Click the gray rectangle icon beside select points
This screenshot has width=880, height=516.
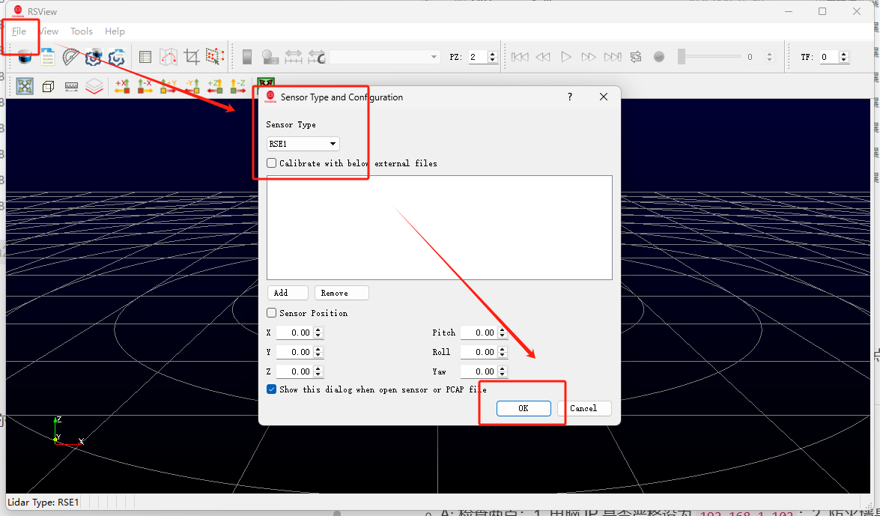tap(247, 57)
